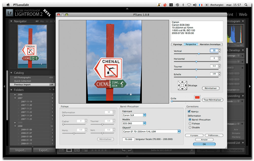Viewport: 254px width, 161px height.
Task: Switch to the Aberration chromatique tab
Action: point(210,44)
